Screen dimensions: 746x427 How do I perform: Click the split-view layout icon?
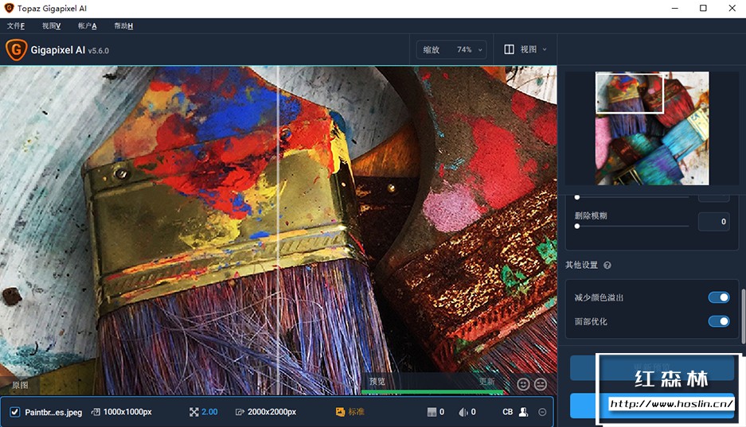click(x=509, y=49)
